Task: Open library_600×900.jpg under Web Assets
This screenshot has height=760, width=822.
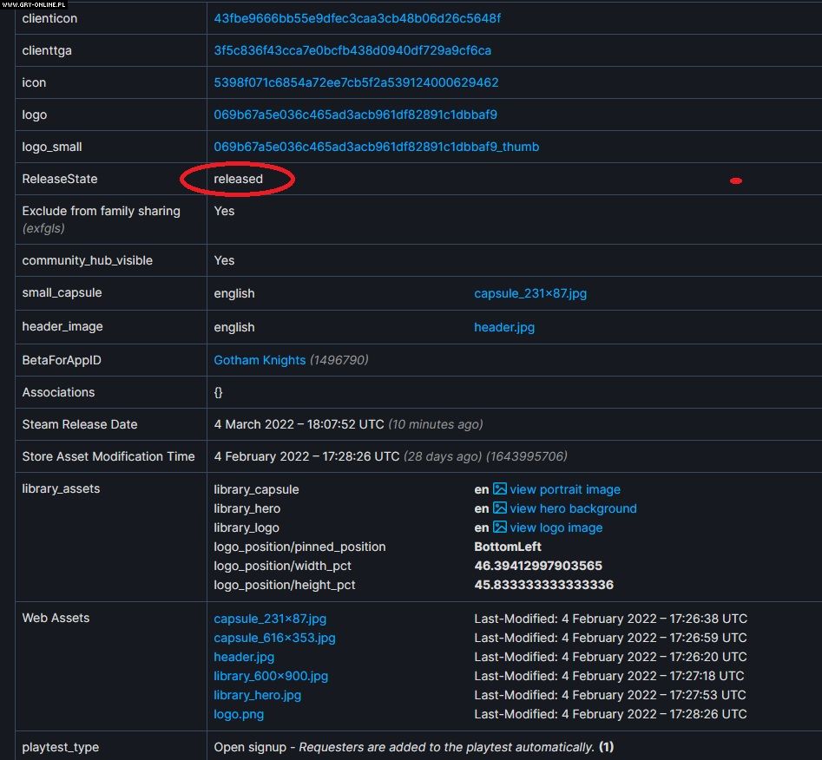Action: point(271,676)
